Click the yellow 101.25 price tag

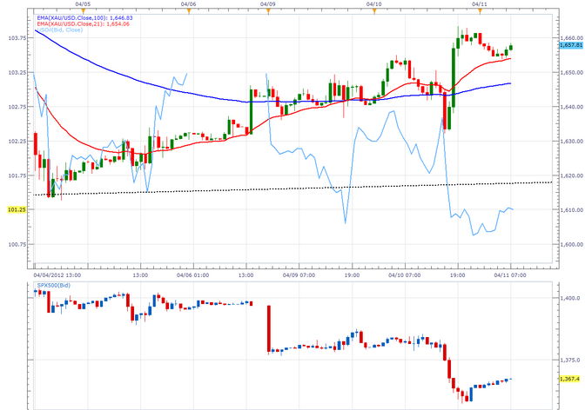pos(15,209)
